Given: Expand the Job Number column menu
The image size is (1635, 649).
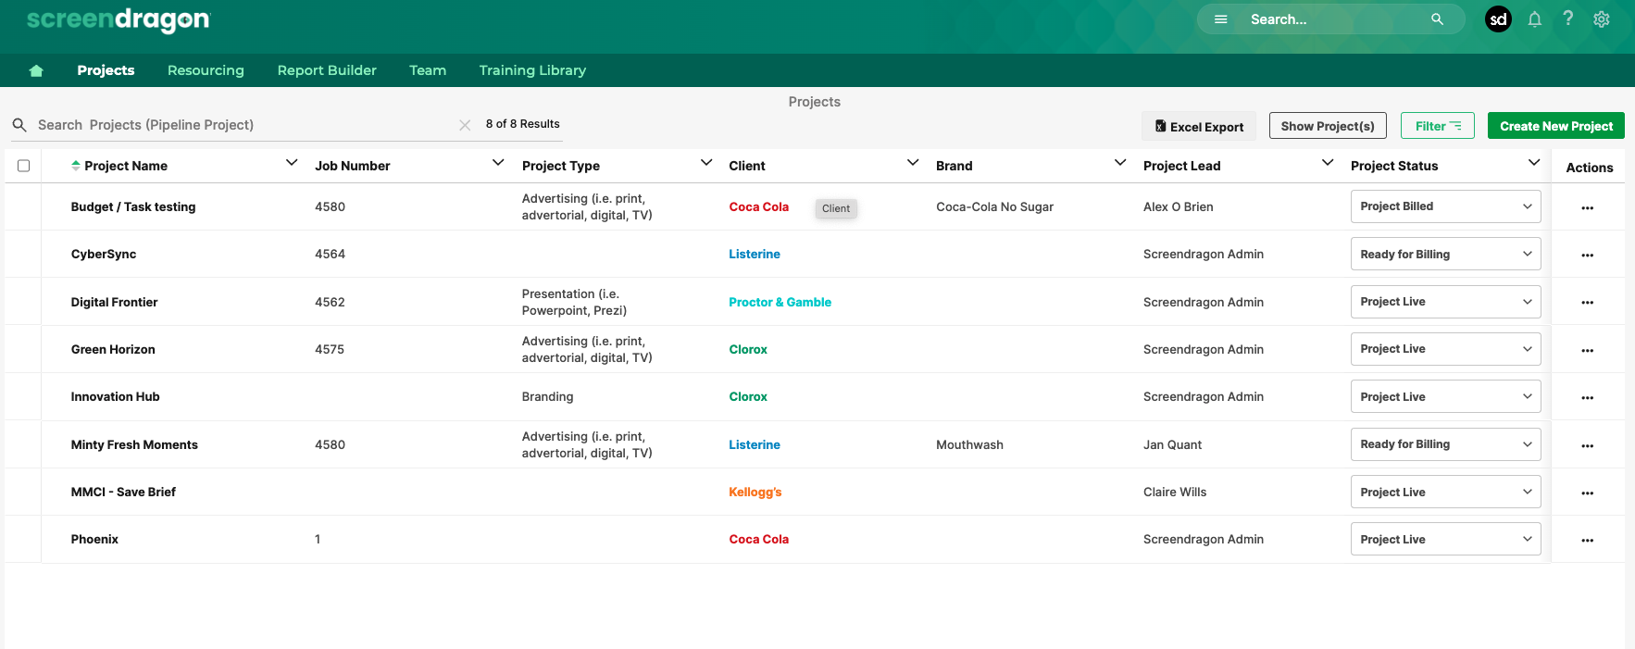Looking at the screenshot, I should [x=498, y=163].
